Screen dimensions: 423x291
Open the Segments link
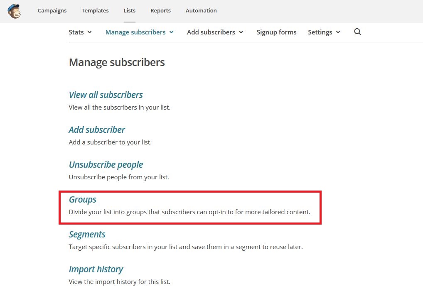tap(87, 235)
